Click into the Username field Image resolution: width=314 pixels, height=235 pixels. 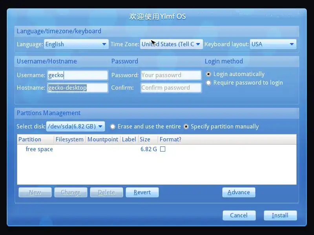[78, 75]
